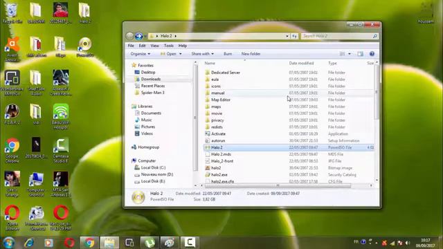The height and width of the screenshot is (249, 443).
Task: Click the volume icon in system tray
Action: [408, 243]
